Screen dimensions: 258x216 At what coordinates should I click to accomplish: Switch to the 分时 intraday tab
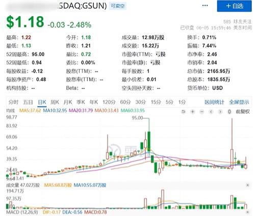pos(13,102)
